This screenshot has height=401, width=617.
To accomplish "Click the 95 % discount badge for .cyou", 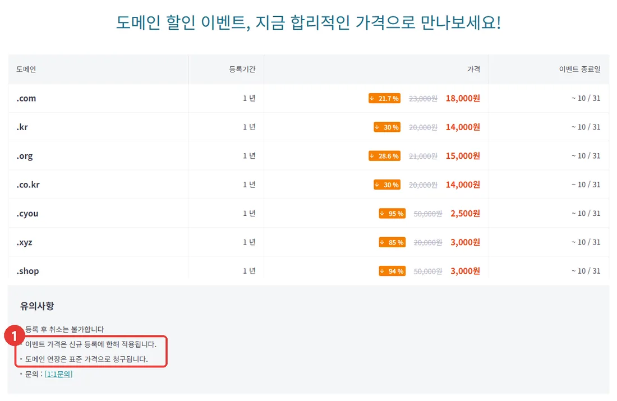I will tap(392, 213).
